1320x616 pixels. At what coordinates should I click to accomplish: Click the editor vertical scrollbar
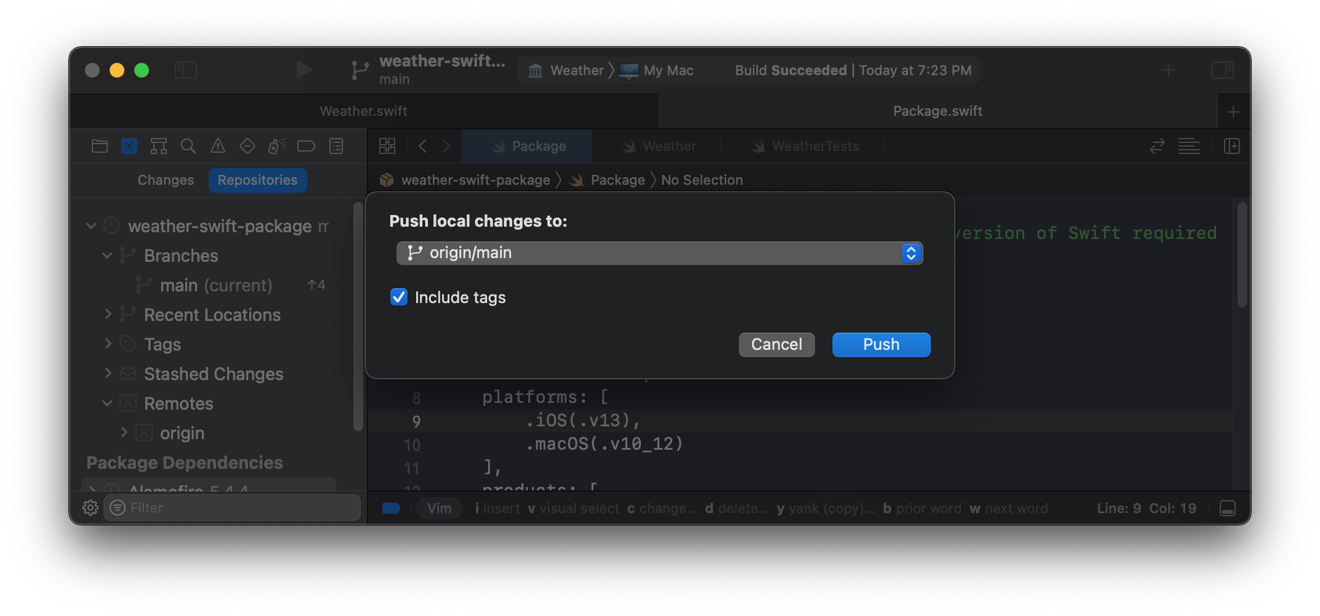point(1242,254)
